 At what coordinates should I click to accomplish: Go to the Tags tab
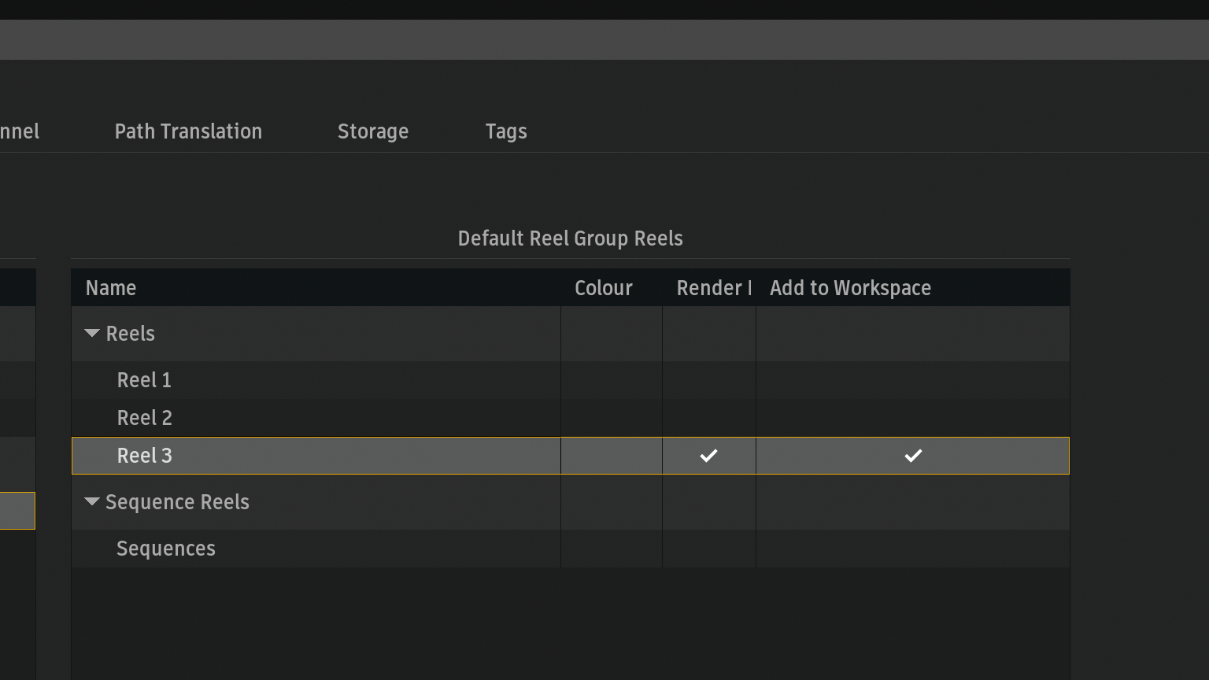tap(505, 131)
